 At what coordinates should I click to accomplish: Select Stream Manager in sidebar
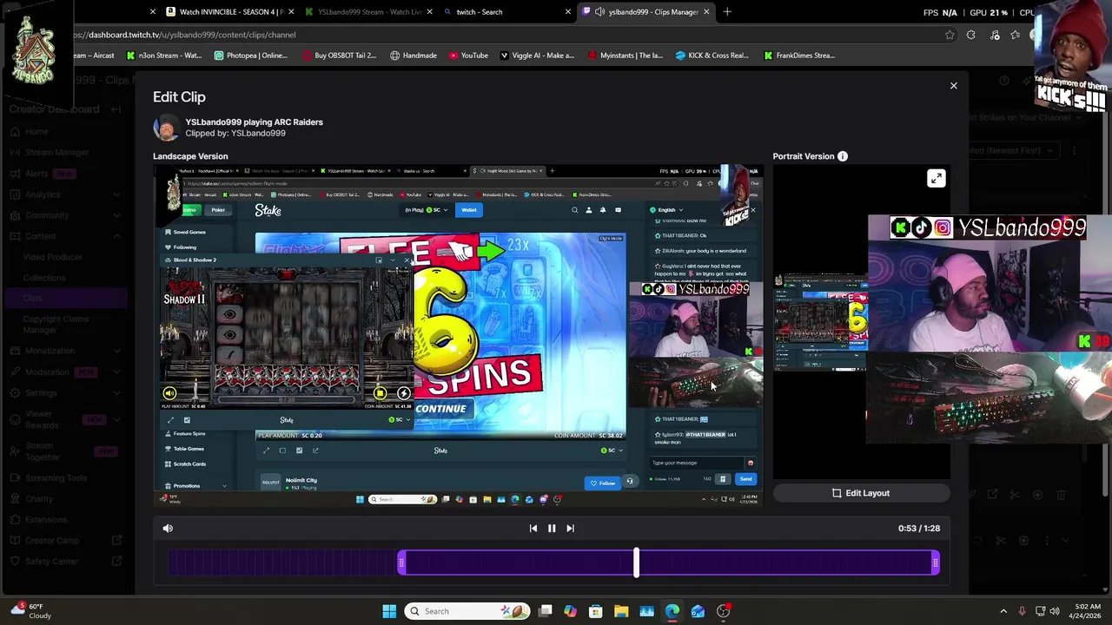coord(56,153)
